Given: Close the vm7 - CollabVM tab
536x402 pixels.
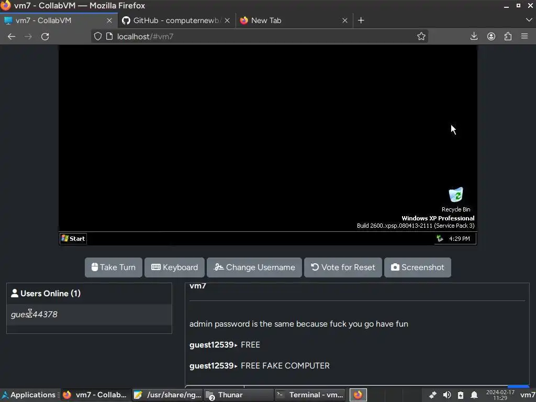Looking at the screenshot, I should (x=109, y=20).
